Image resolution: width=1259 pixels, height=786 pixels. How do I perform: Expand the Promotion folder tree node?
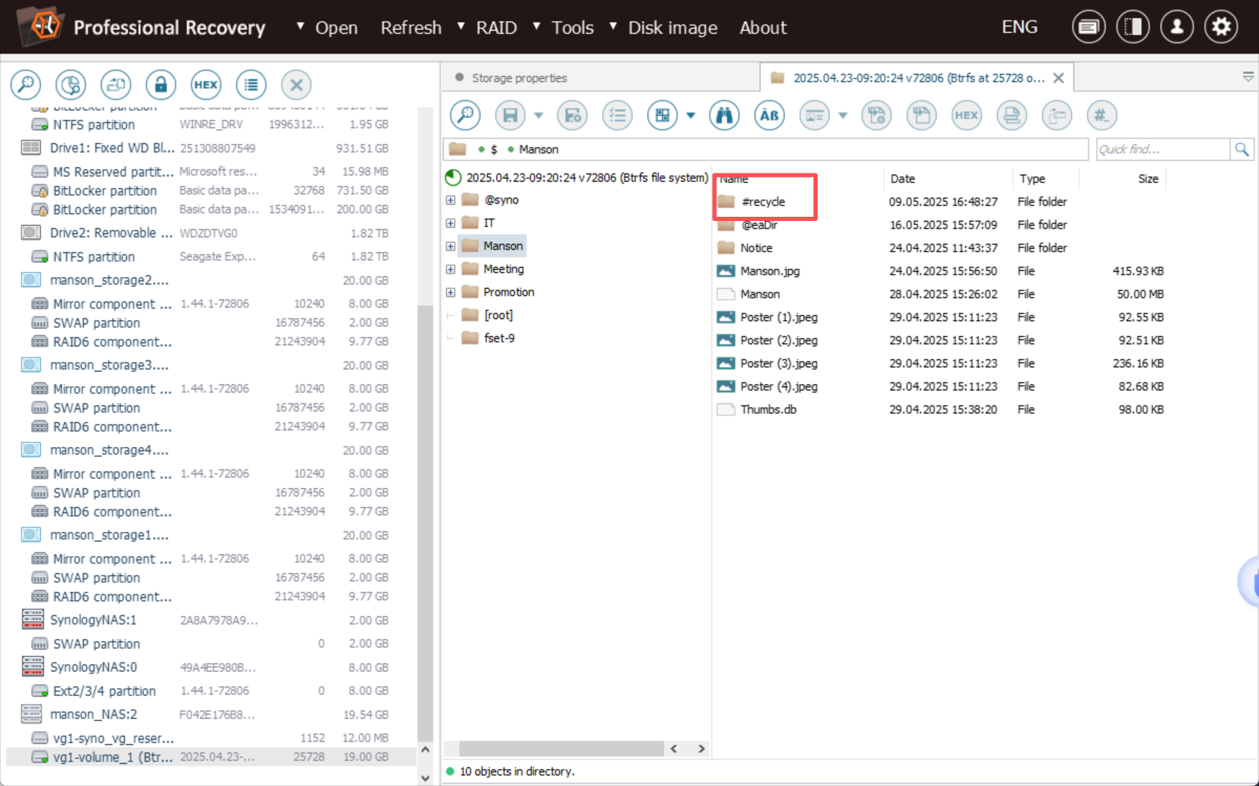450,292
